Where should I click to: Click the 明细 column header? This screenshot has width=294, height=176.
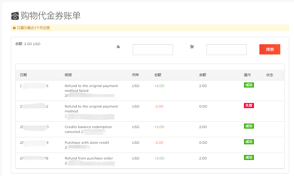pyautogui.click(x=68, y=75)
